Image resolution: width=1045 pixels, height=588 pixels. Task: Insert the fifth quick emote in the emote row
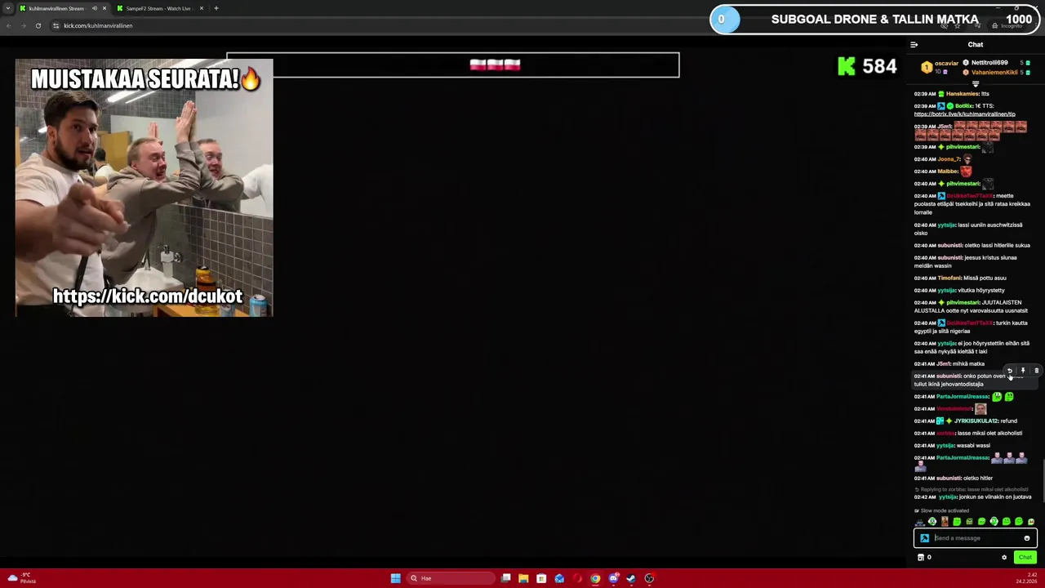(969, 522)
